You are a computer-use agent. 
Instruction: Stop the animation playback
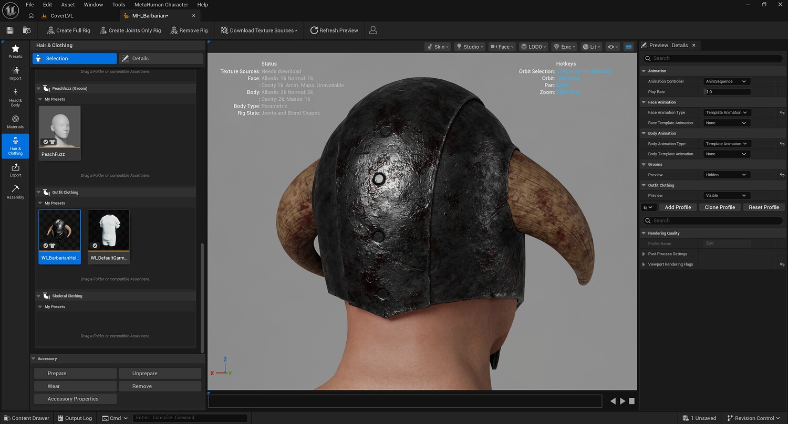pyautogui.click(x=632, y=401)
